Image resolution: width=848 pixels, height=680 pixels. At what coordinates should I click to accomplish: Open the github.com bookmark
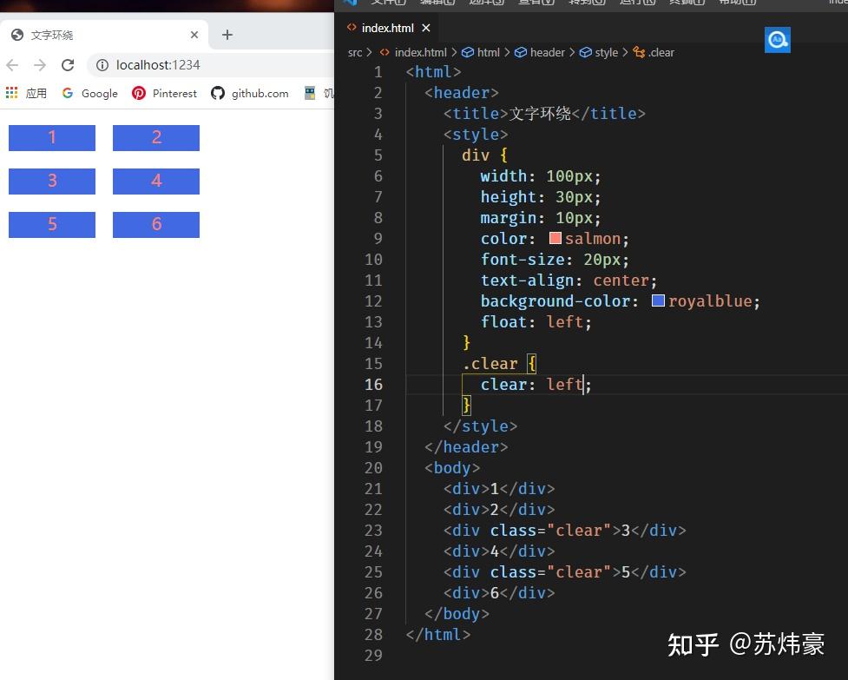point(250,93)
